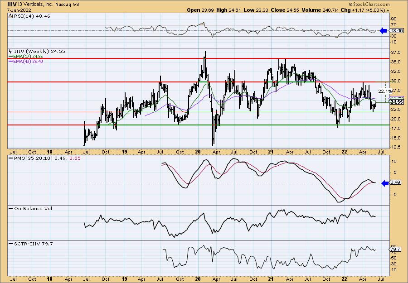Image resolution: width=408 pixels, height=283 pixels.
Task: Click the IIIV (Weekly) 24.55 legend
Action: point(39,51)
